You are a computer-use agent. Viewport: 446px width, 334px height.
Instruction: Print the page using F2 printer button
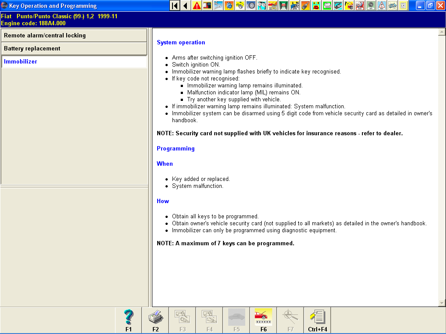[155, 320]
